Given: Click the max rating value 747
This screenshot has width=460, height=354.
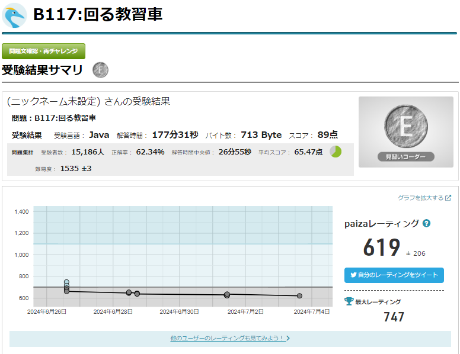Looking at the screenshot, I should point(394,317).
